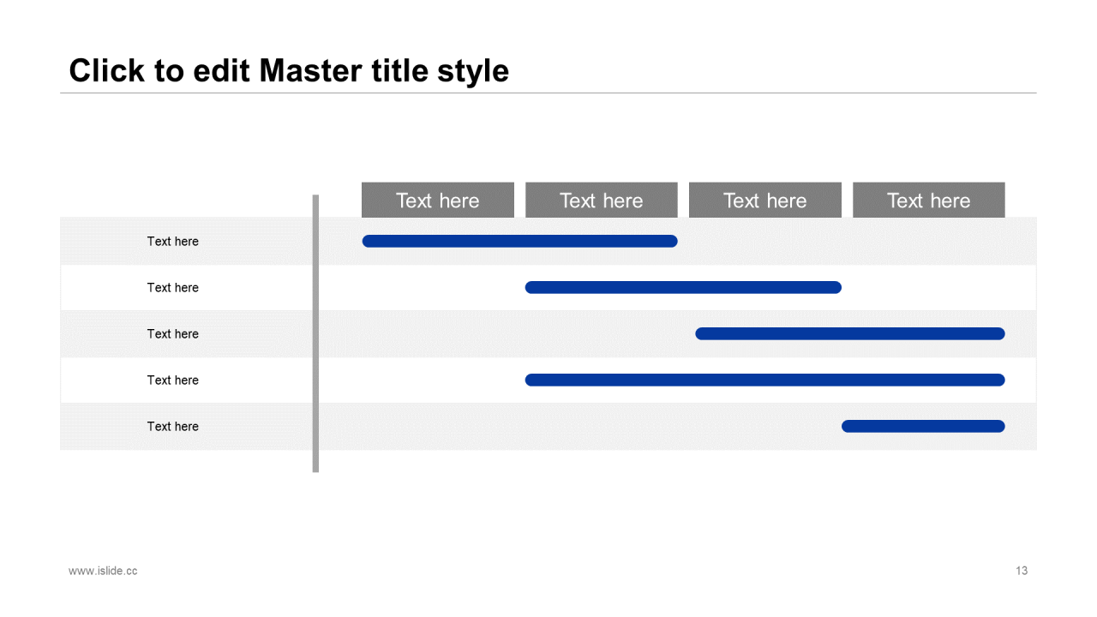Open the www.islide.cc footer link
The image size is (1097, 617).
point(103,571)
